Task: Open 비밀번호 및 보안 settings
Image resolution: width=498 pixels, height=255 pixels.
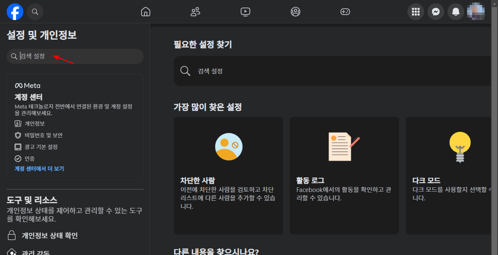Action: click(x=43, y=135)
